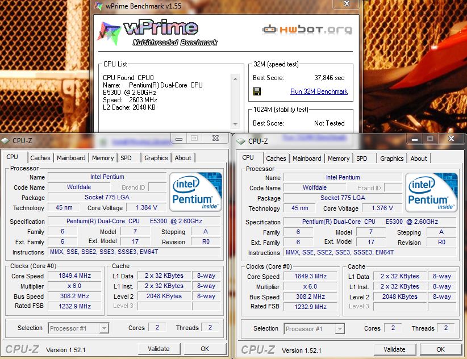Click the 37,846 sec best score value

tap(329, 78)
